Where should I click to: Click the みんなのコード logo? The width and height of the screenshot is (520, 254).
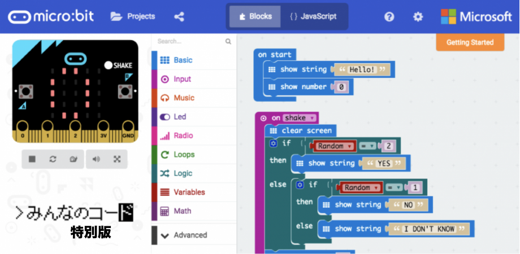point(74,213)
